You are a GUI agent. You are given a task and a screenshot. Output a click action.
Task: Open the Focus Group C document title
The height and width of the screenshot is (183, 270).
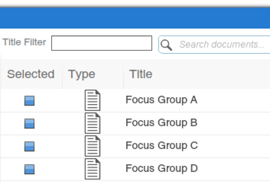(x=162, y=145)
